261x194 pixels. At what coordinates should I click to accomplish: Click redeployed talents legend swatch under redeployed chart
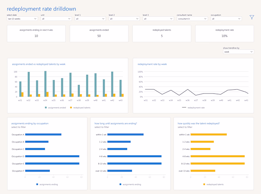204,184
